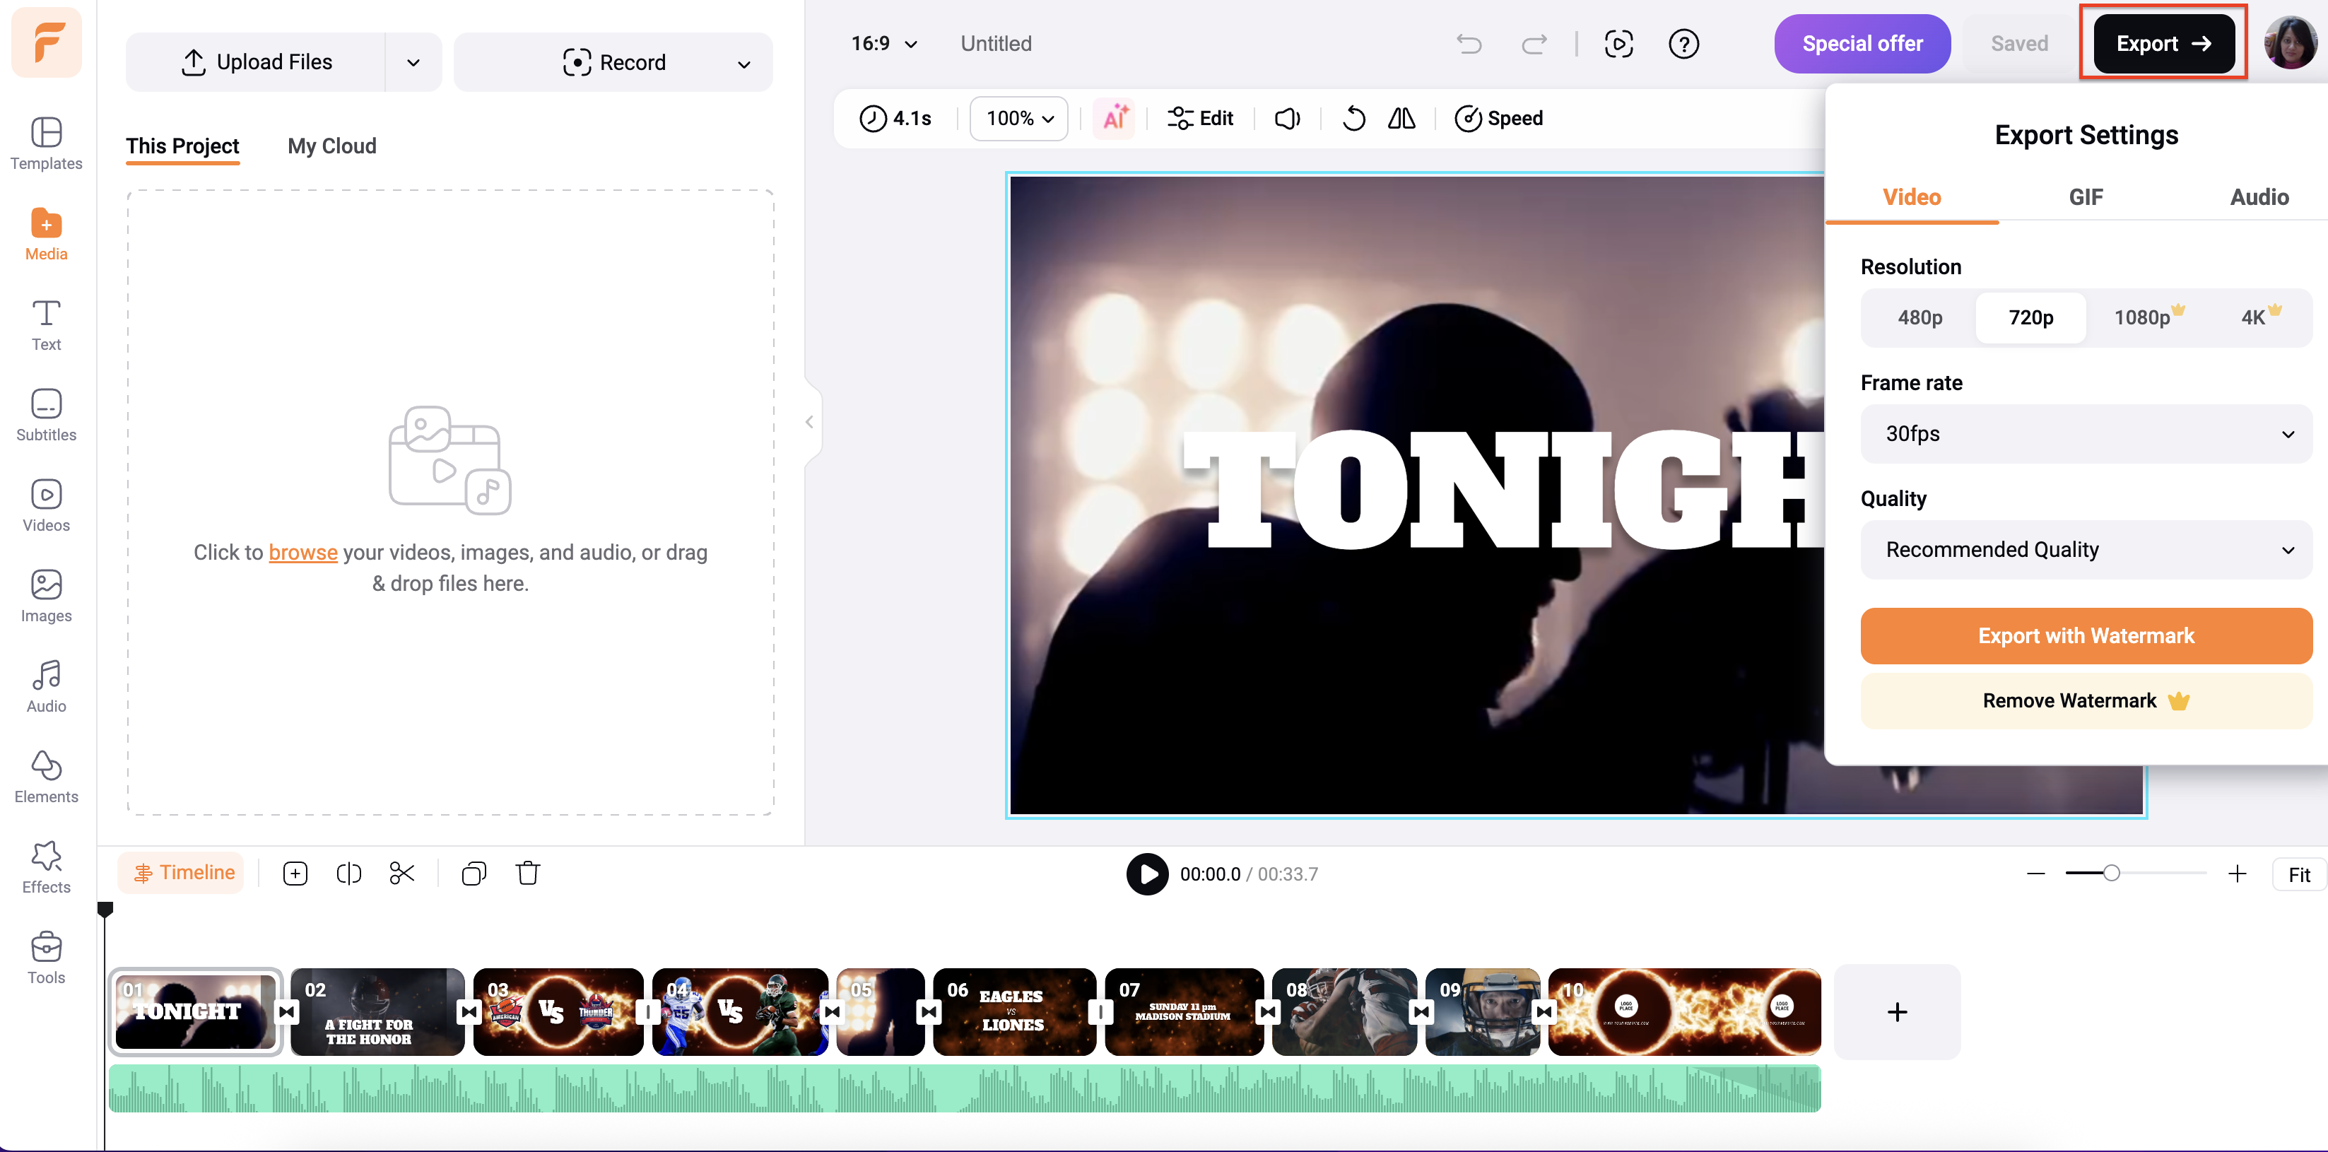Select 480p resolution option

1920,317
